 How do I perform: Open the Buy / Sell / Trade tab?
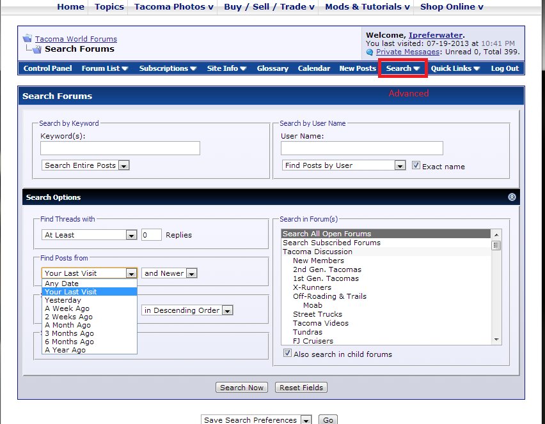[x=269, y=6]
